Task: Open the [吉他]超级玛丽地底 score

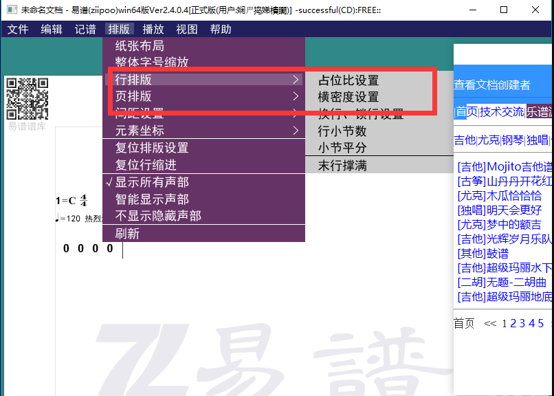Action: pos(505,297)
